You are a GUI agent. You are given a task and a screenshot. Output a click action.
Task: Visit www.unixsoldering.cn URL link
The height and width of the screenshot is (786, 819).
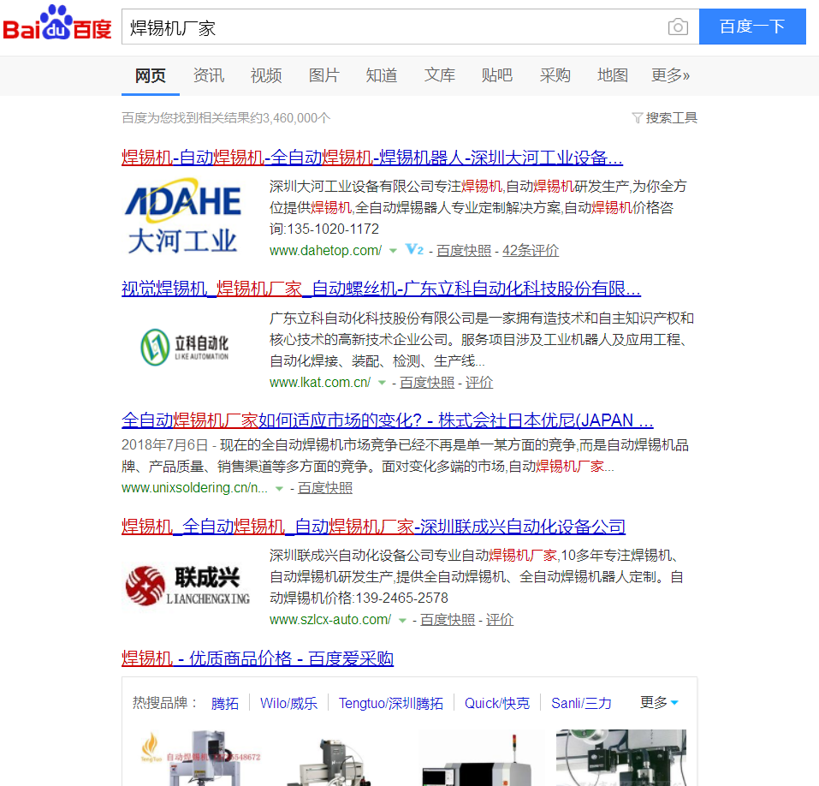(194, 487)
